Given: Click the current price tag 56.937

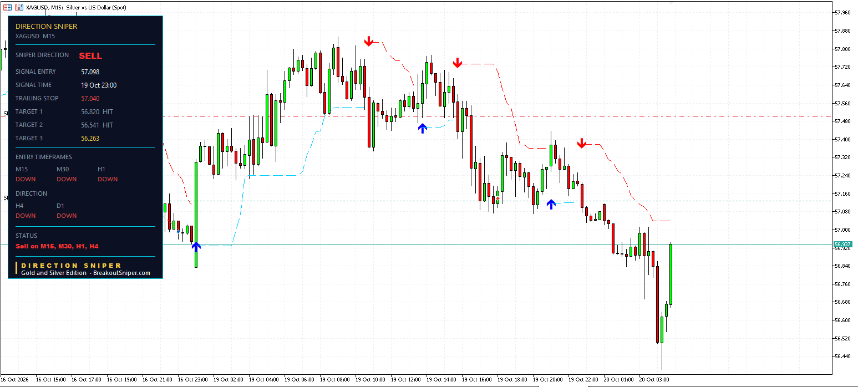Looking at the screenshot, I should click(842, 244).
